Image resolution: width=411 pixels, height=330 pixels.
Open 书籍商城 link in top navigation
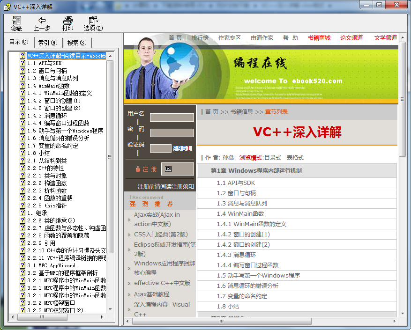(319, 38)
